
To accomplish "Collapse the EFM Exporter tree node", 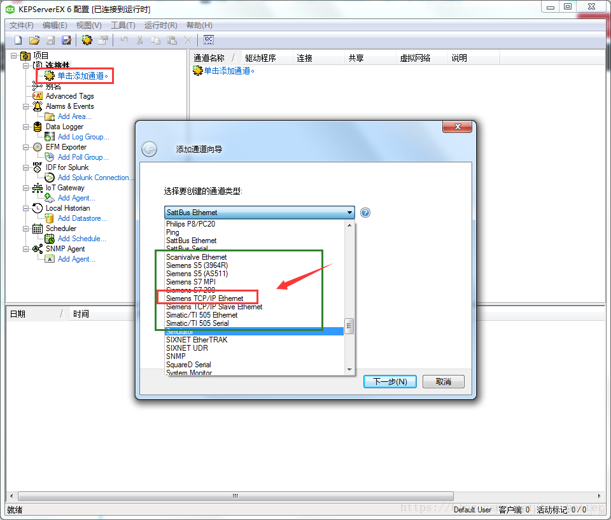I will [25, 148].
